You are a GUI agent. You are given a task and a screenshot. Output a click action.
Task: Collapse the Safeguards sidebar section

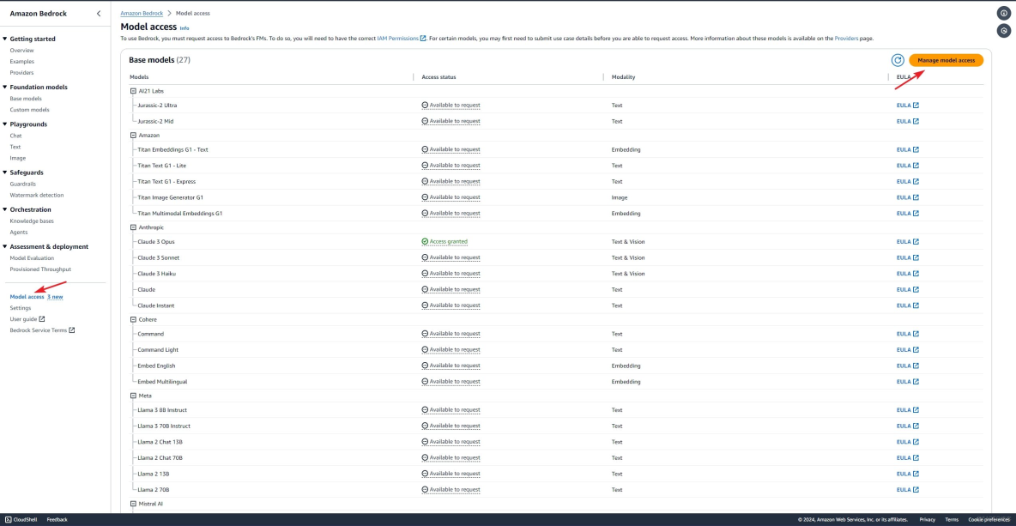point(4,172)
